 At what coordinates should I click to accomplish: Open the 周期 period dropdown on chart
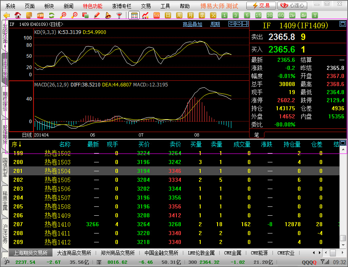coord(215,24)
